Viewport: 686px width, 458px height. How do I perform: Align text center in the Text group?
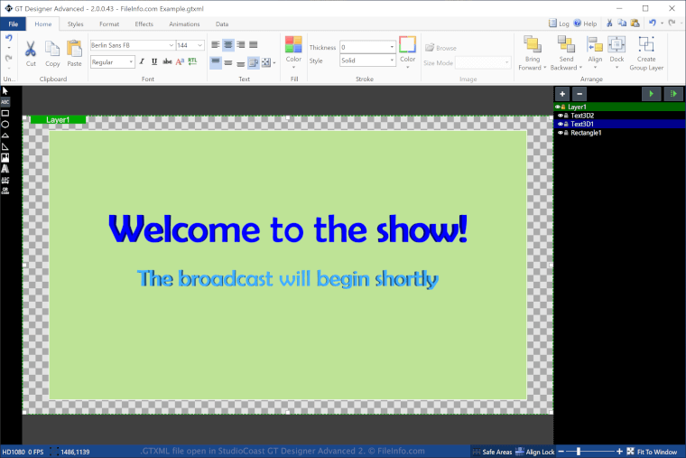pos(228,44)
